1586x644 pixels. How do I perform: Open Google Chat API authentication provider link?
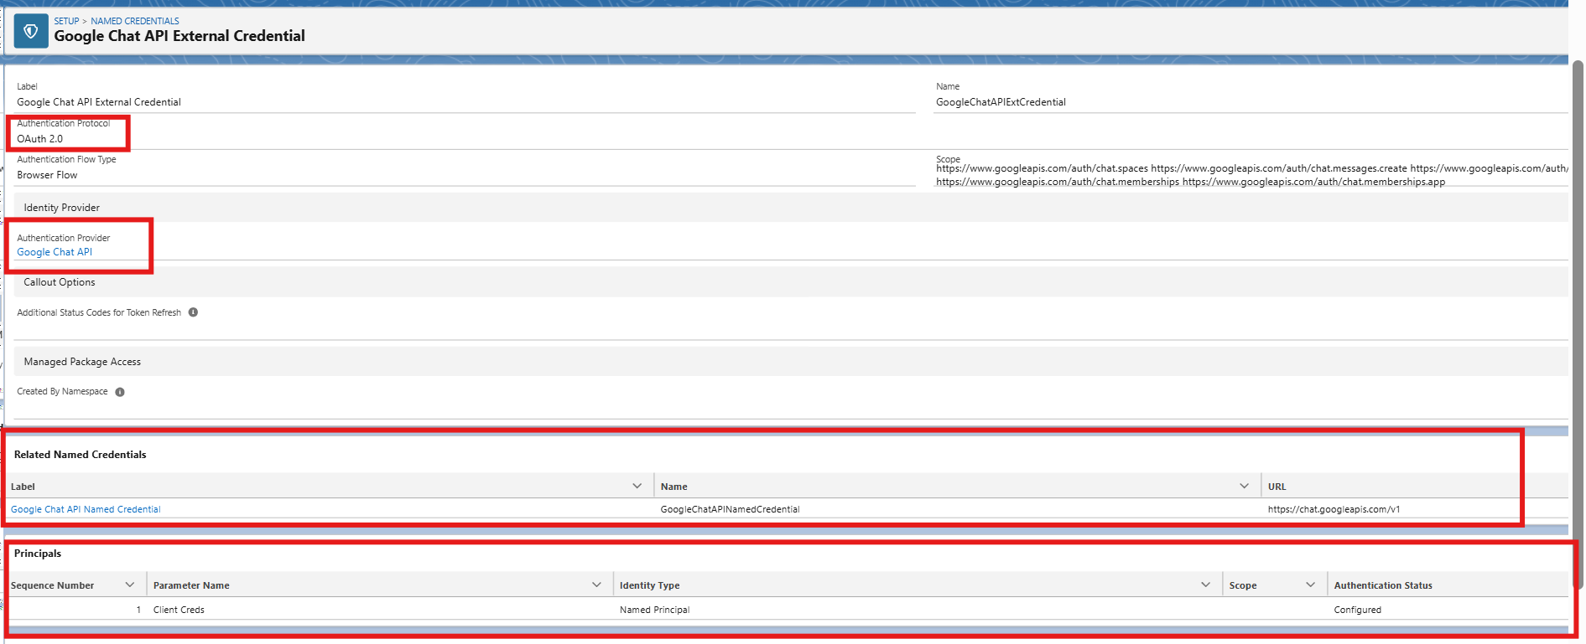[55, 252]
